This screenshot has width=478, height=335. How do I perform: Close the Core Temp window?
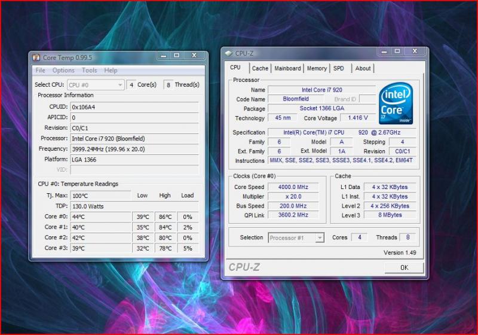point(194,56)
